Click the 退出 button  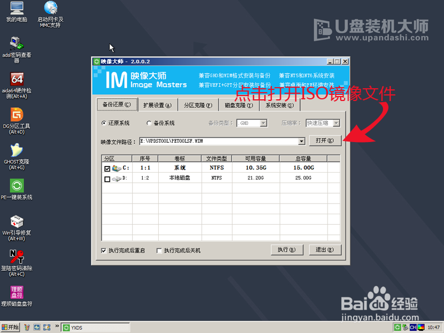pyautogui.click(x=325, y=250)
